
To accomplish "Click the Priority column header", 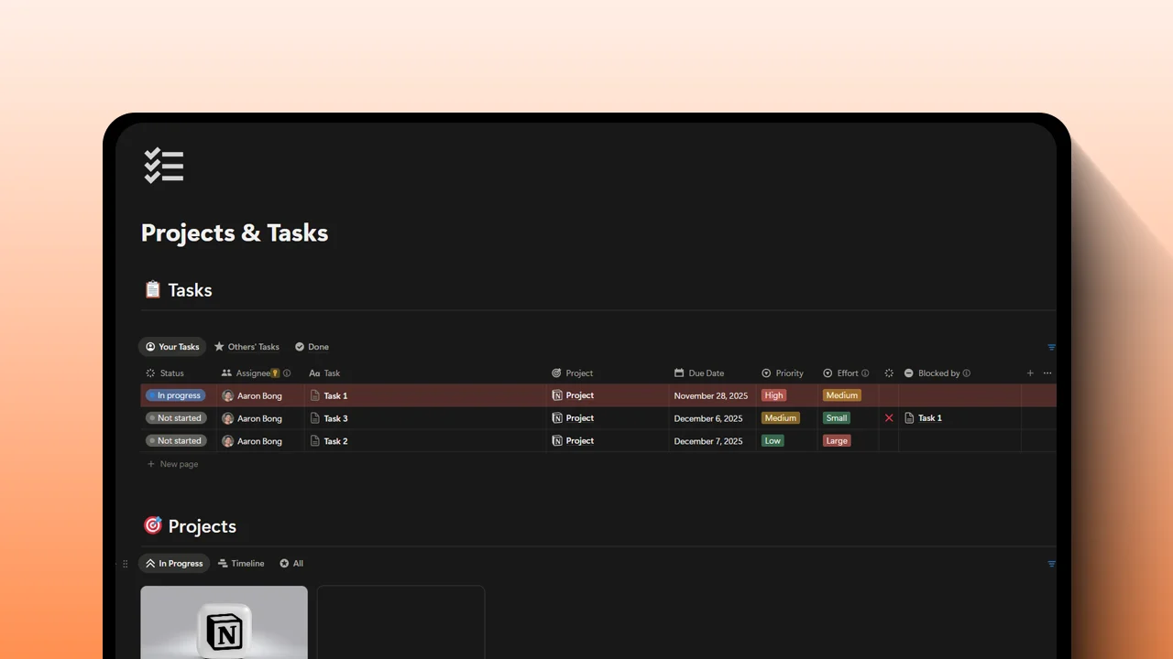I will [x=783, y=373].
